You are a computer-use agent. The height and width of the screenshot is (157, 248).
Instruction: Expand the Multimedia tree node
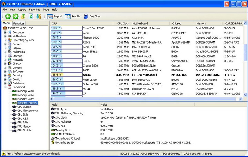pos(5,52)
